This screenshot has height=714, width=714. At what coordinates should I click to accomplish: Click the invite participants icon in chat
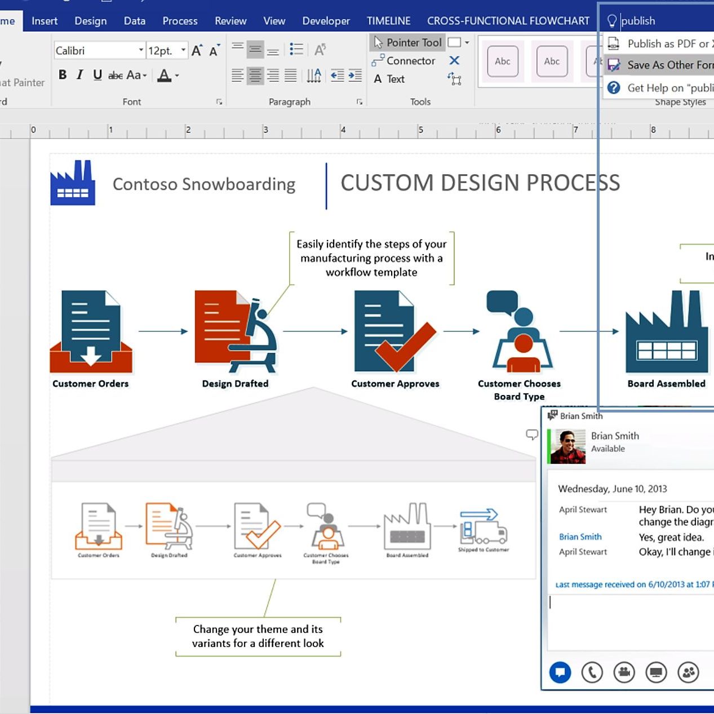[688, 672]
